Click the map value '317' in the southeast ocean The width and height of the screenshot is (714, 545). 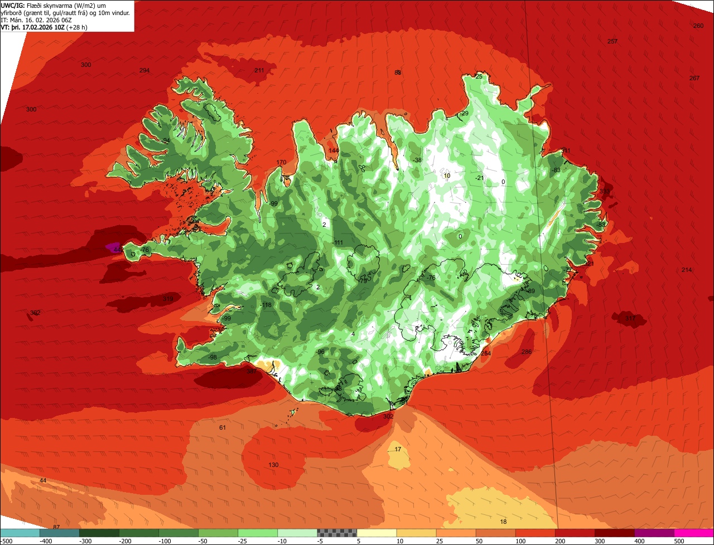pos(630,318)
